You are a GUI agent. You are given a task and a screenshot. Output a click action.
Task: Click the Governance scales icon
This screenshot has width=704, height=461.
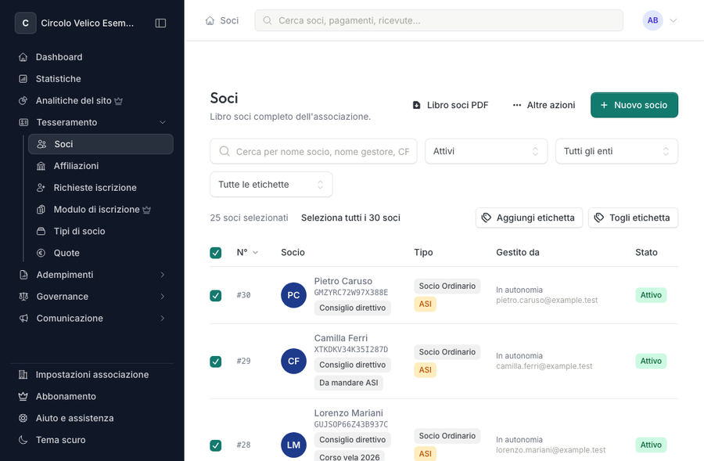tap(23, 297)
